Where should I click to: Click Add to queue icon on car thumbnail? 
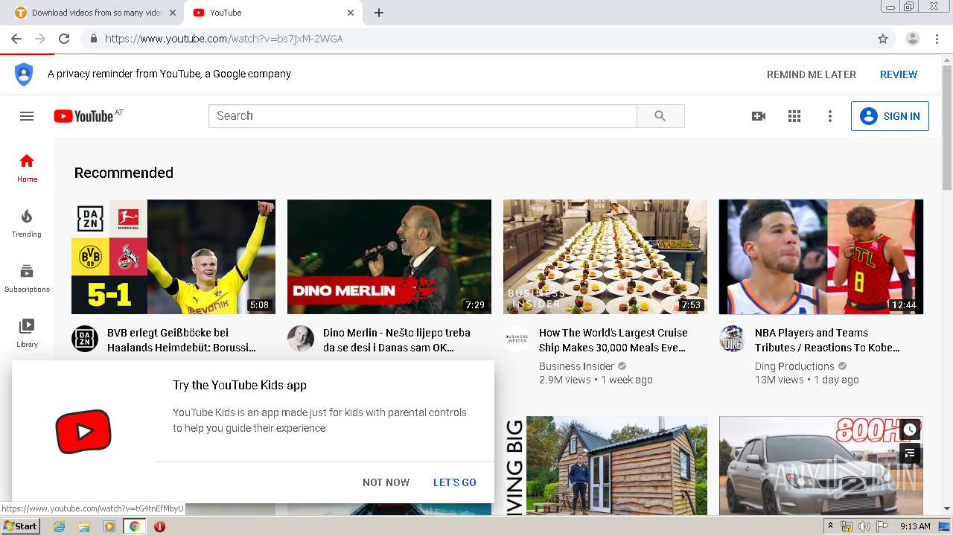[910, 453]
